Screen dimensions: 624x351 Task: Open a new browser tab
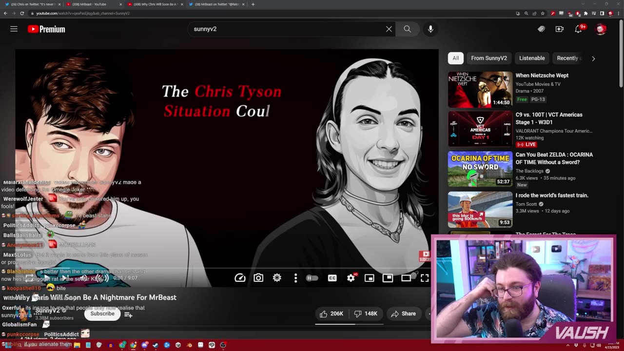pyautogui.click(x=253, y=4)
